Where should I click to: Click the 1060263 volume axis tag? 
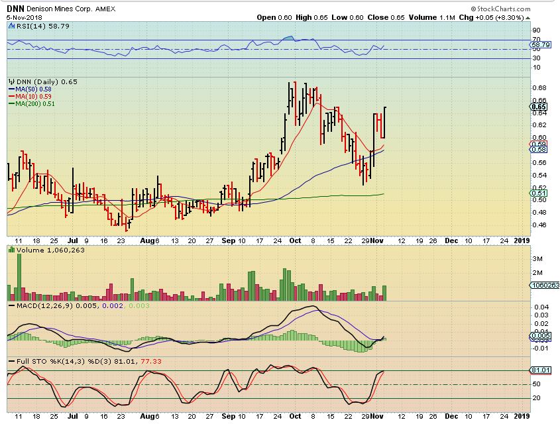[545, 285]
